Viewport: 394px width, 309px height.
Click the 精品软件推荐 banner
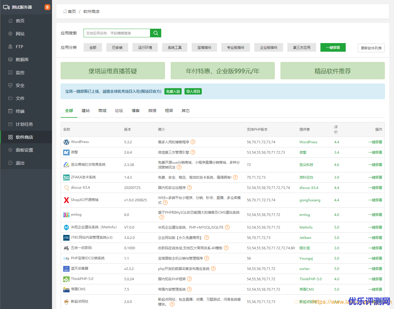pos(333,71)
